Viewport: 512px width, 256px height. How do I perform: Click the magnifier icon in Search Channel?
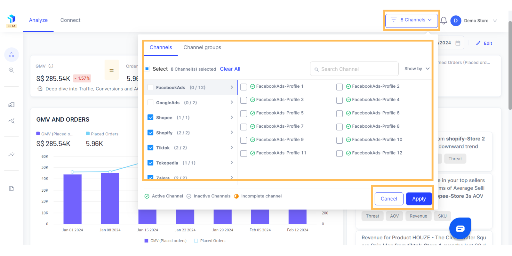316,69
